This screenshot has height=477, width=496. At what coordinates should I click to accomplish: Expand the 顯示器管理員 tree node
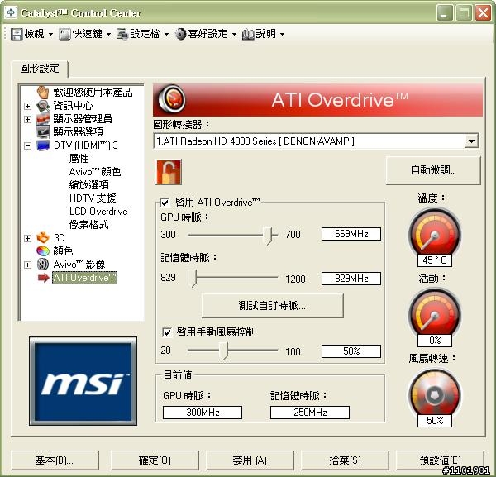tap(27, 119)
